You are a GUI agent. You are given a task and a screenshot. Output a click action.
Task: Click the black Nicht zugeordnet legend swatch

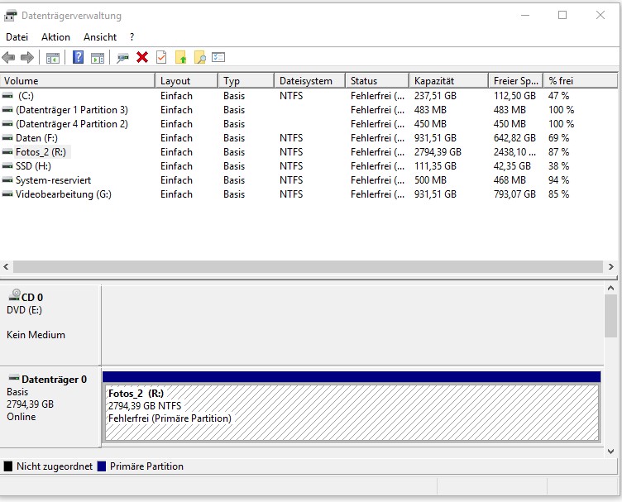[x=8, y=466]
